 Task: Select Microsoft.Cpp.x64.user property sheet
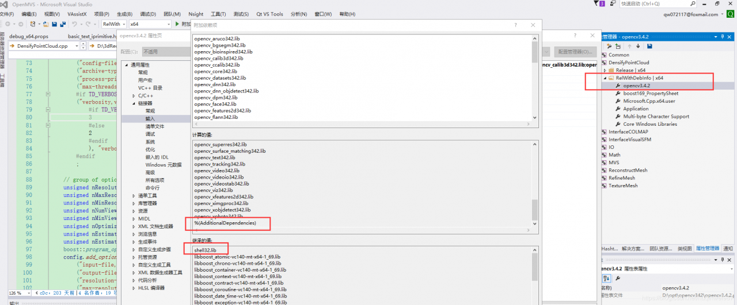coord(649,101)
